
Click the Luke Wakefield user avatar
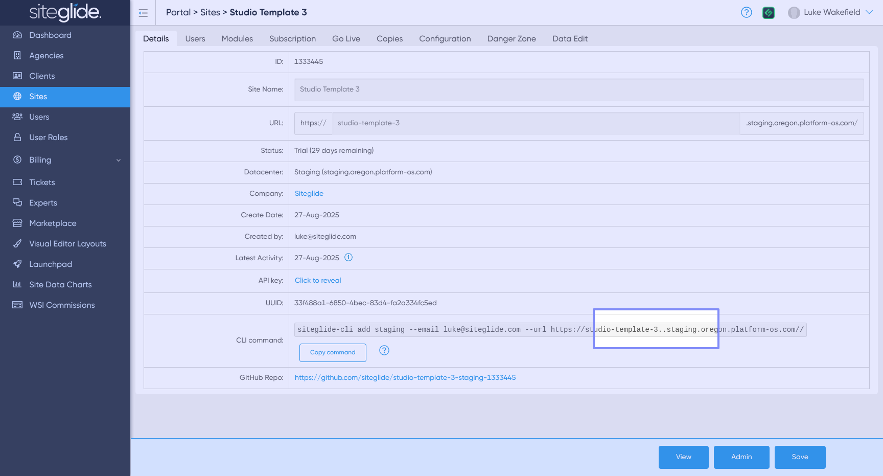(794, 13)
